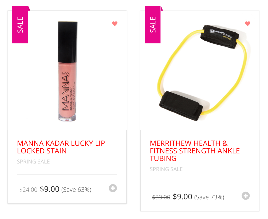Select the $9.00 sale price of ankle tubing
The image size is (268, 219).
click(x=182, y=197)
